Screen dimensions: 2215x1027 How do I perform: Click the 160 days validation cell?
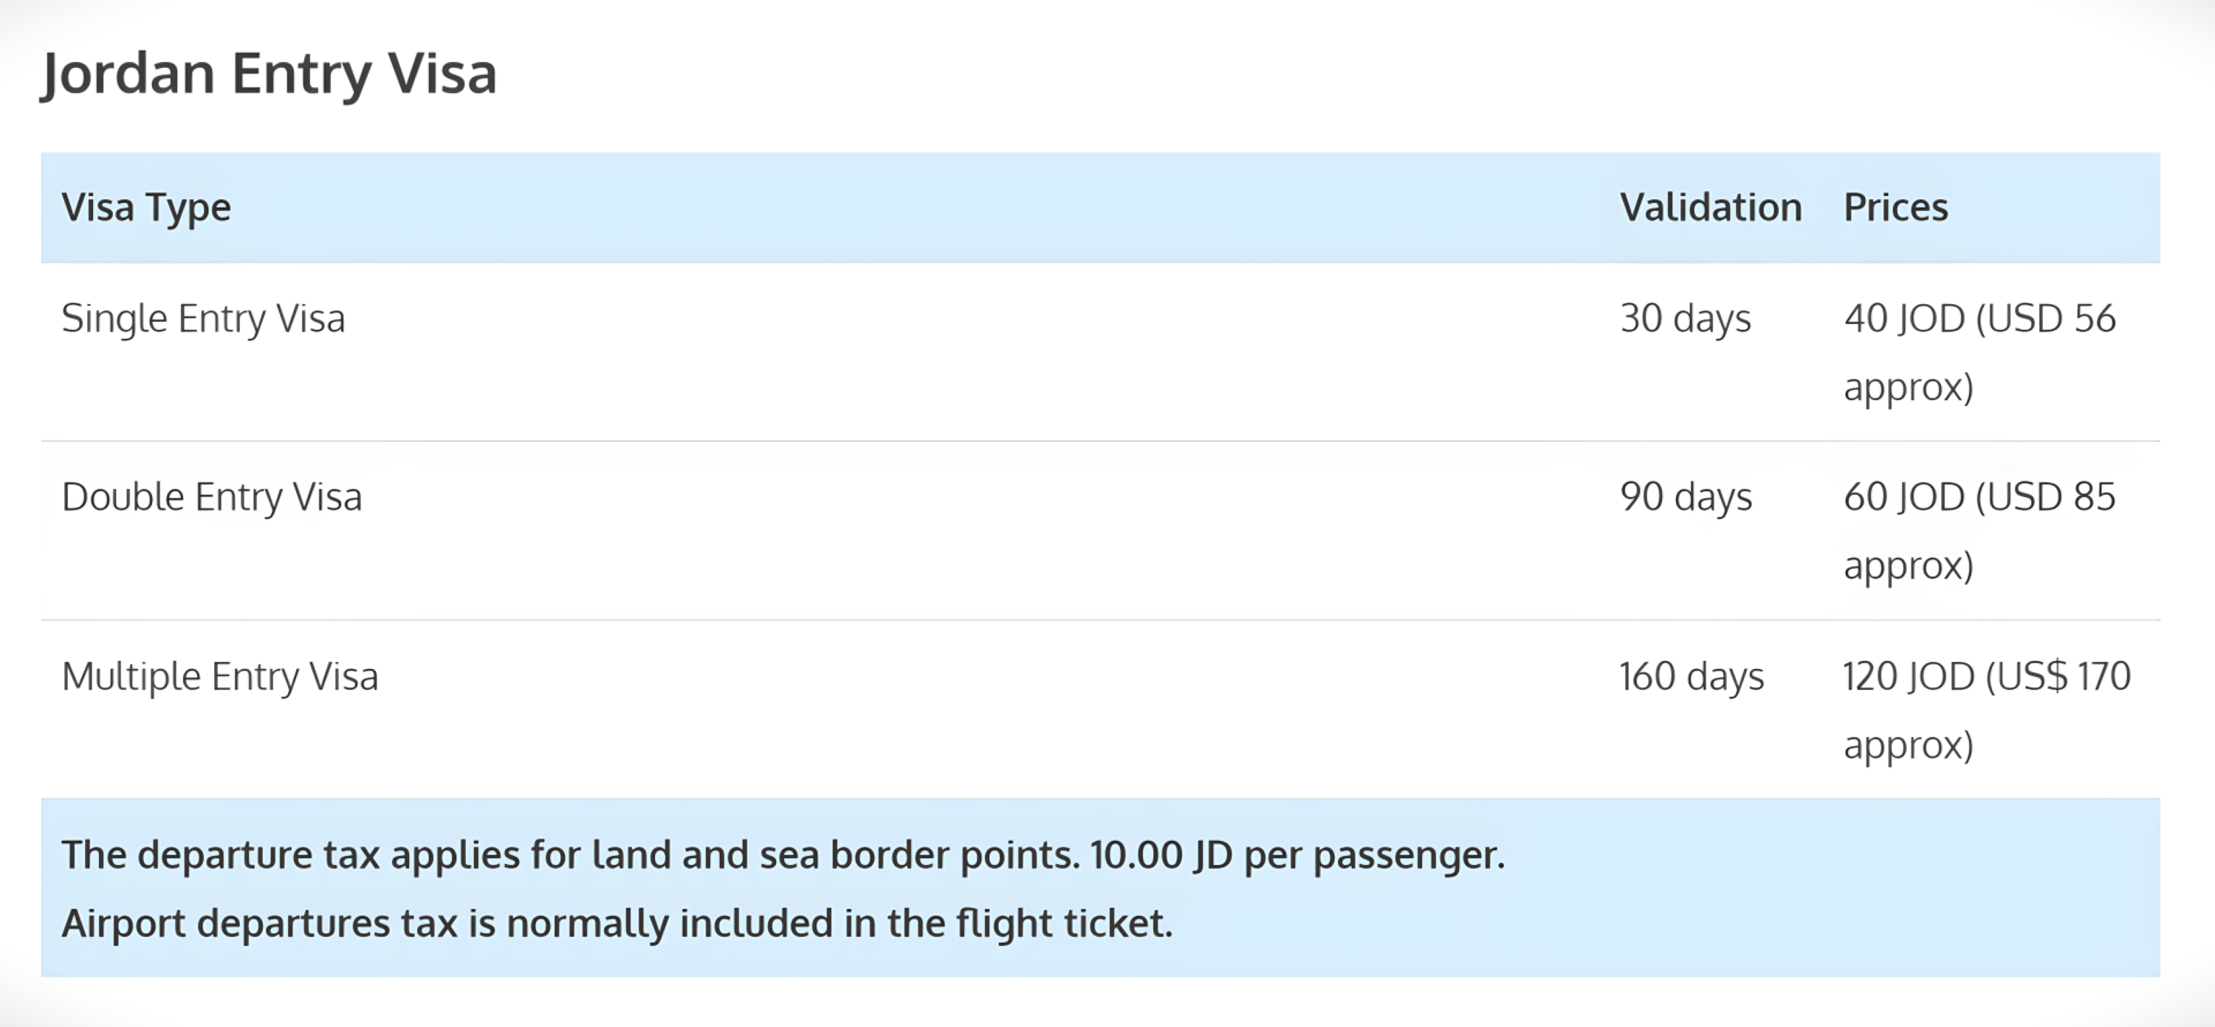tap(1692, 677)
